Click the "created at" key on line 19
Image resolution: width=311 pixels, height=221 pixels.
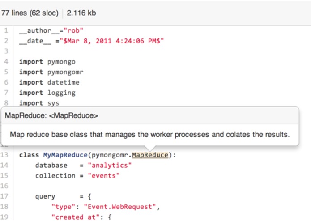pyautogui.click(x=75, y=217)
